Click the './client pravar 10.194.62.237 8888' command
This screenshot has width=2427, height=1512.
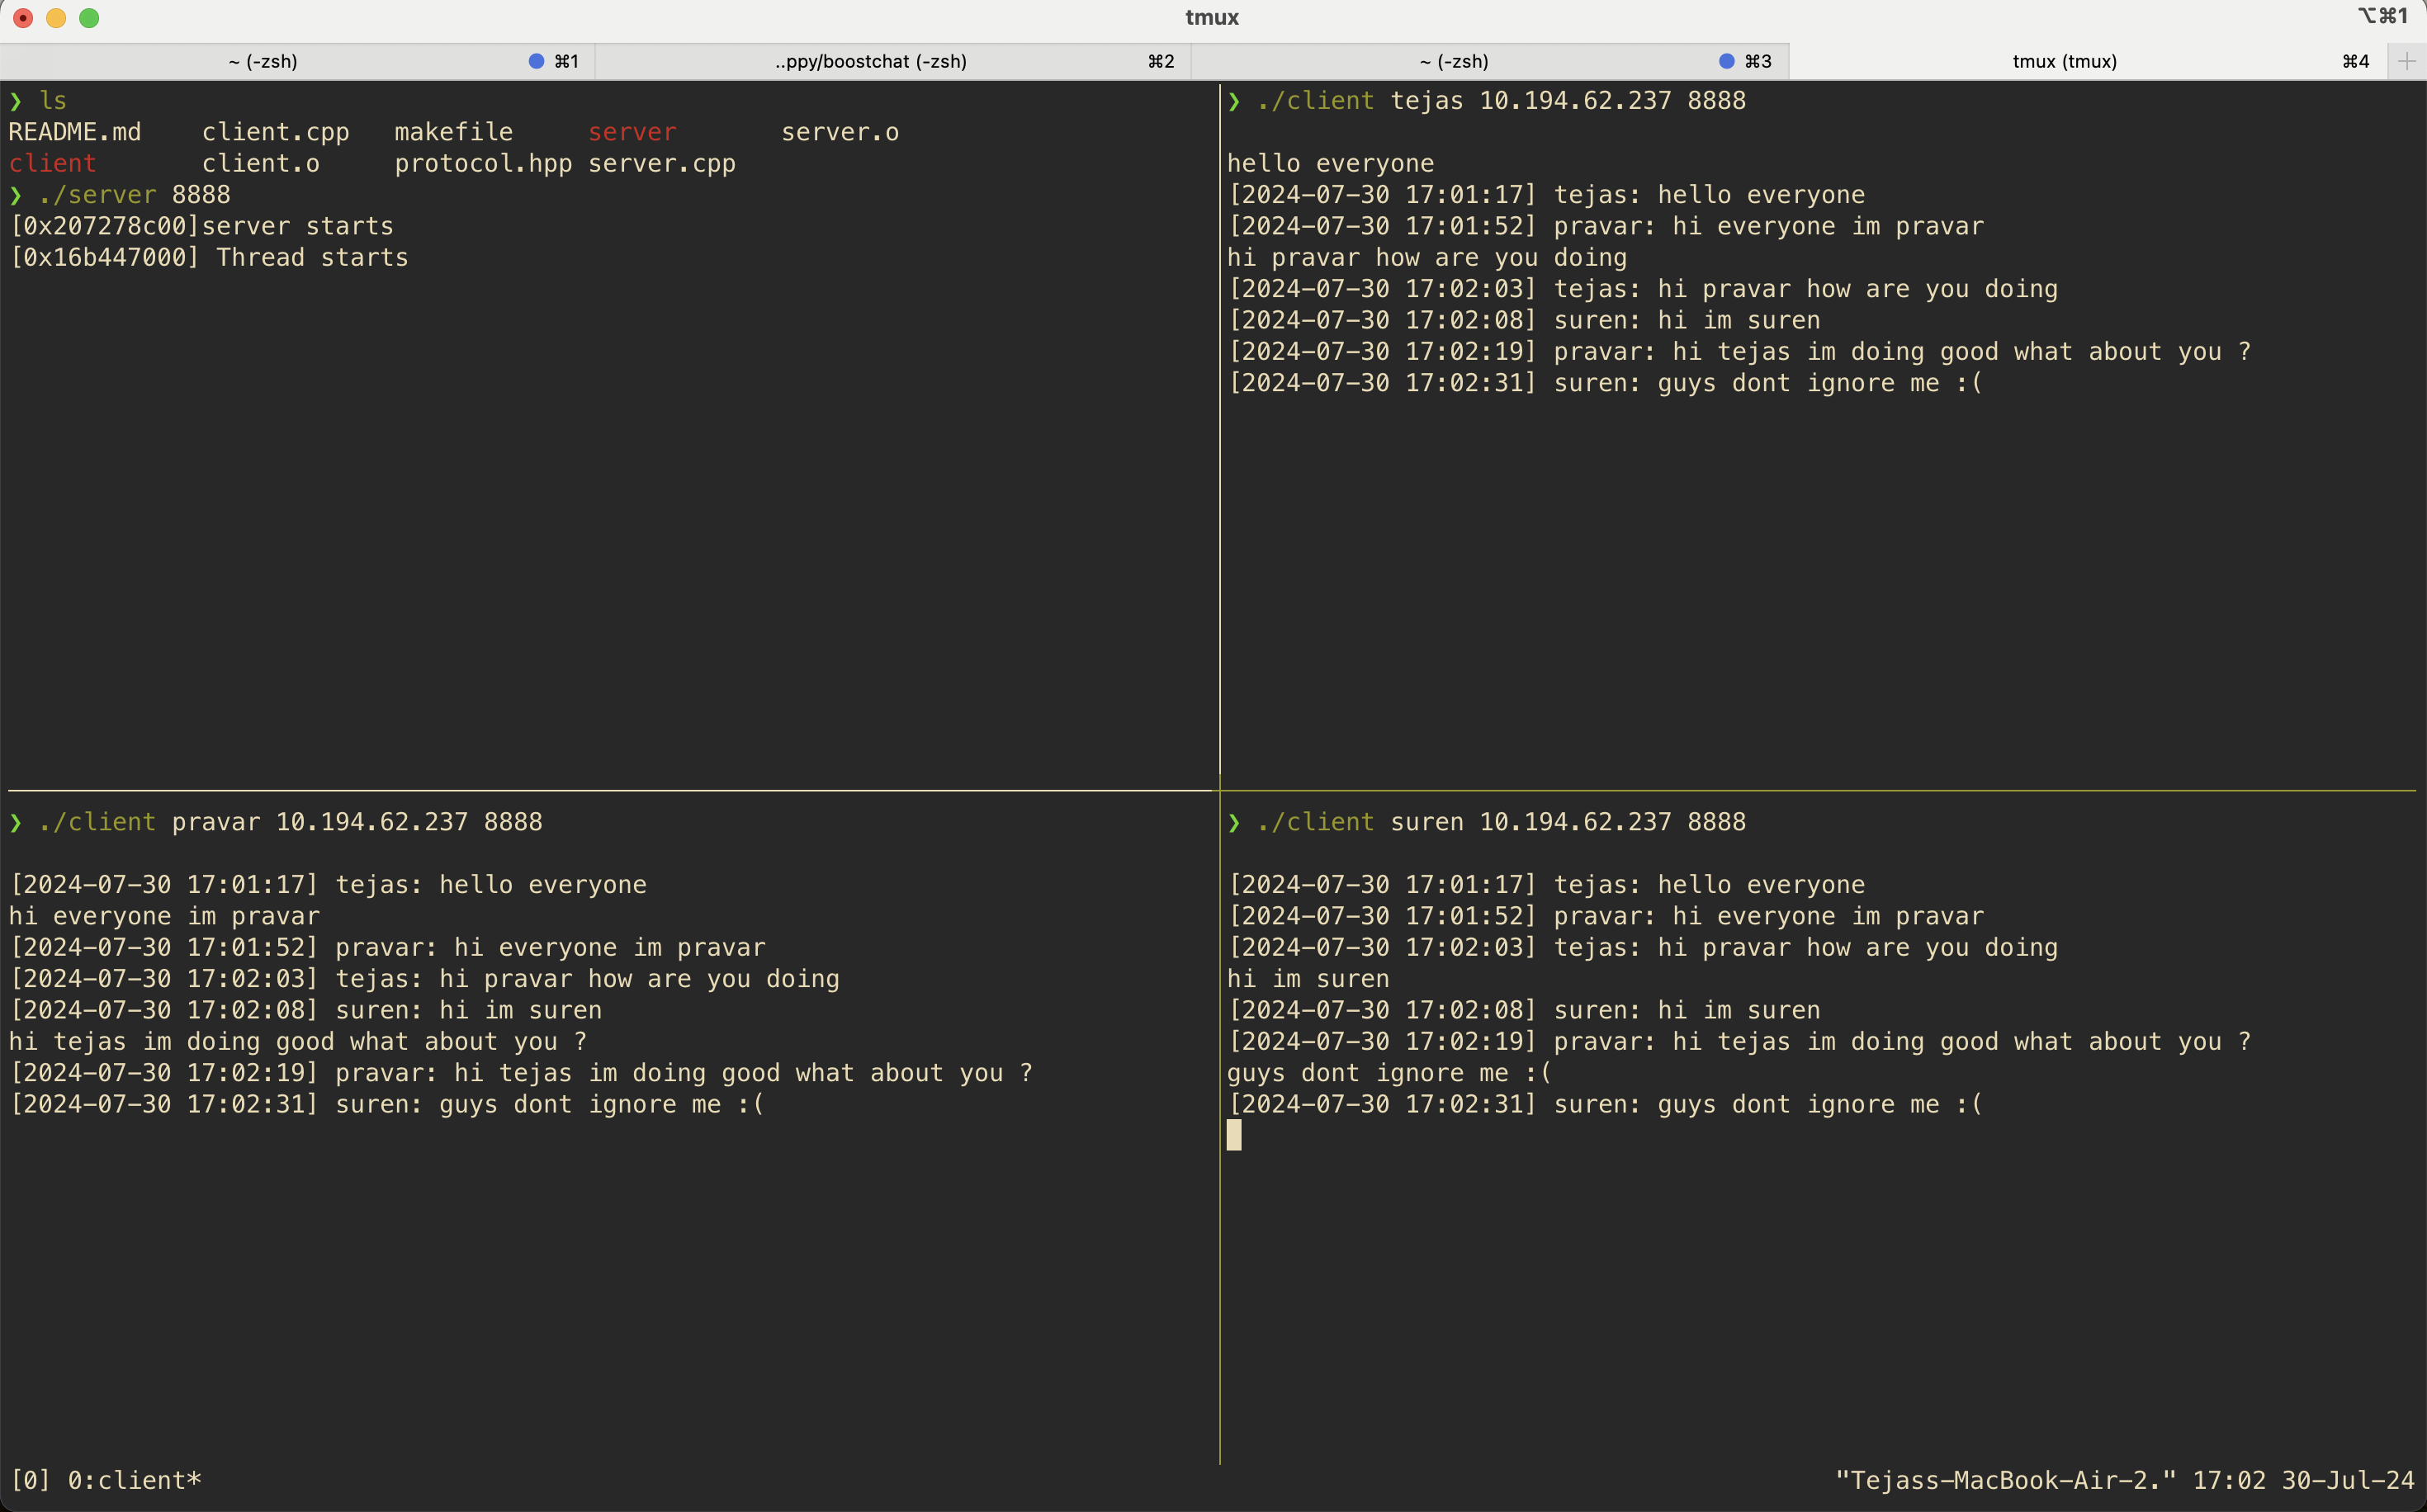point(276,822)
